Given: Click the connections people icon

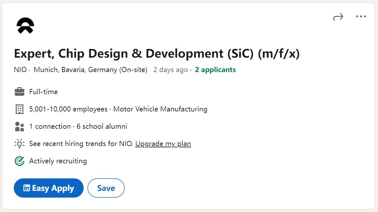Looking at the screenshot, I should pos(20,126).
